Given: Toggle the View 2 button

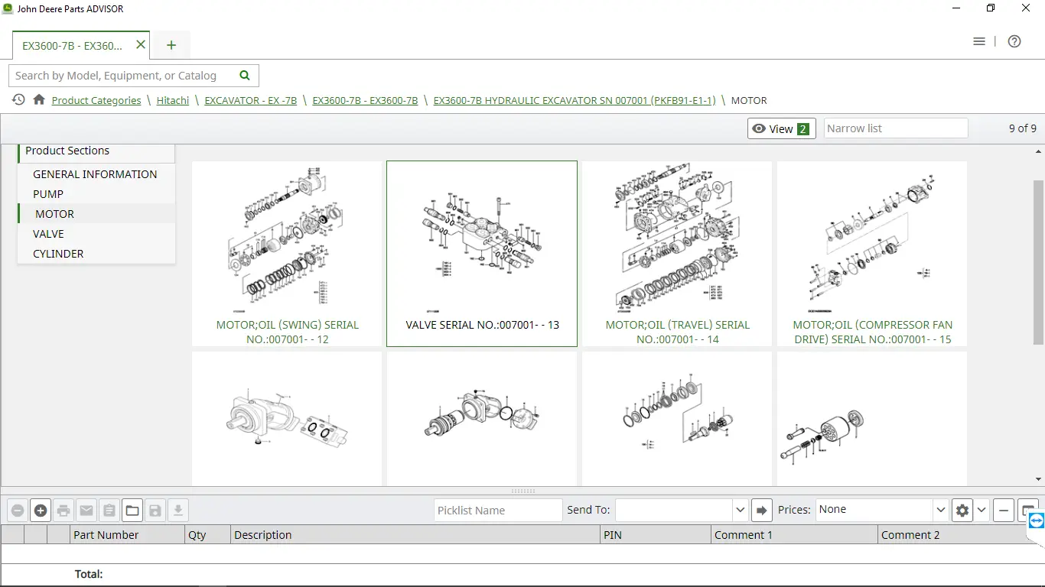Looking at the screenshot, I should pyautogui.click(x=781, y=128).
